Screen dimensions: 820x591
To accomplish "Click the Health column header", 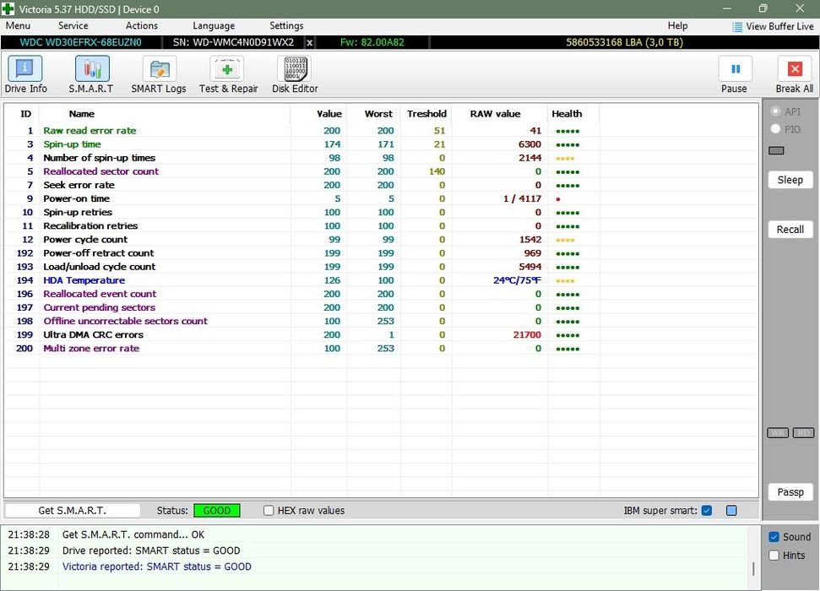I will pos(567,113).
